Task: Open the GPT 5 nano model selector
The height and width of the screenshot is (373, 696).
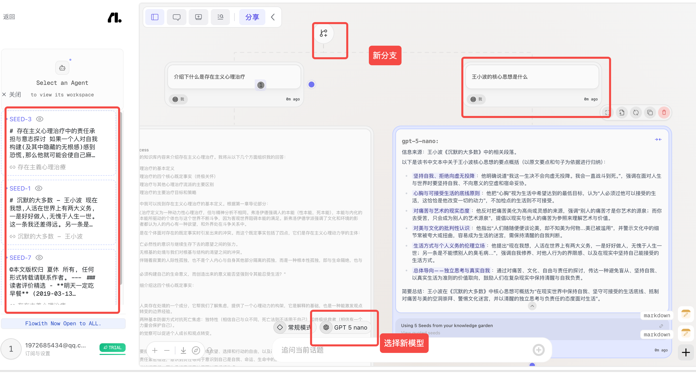Action: pos(345,328)
